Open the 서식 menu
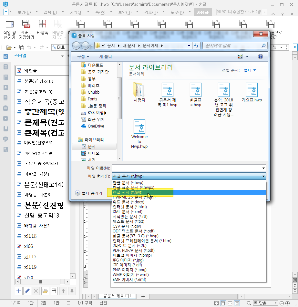Screen dimensions: 298x307 click(x=76, y=12)
